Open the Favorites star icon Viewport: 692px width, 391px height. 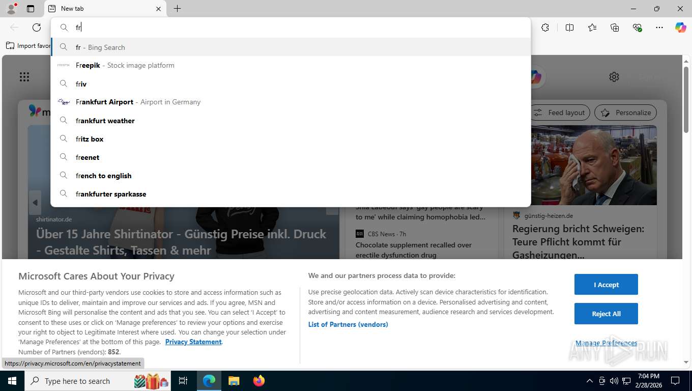coord(592,27)
